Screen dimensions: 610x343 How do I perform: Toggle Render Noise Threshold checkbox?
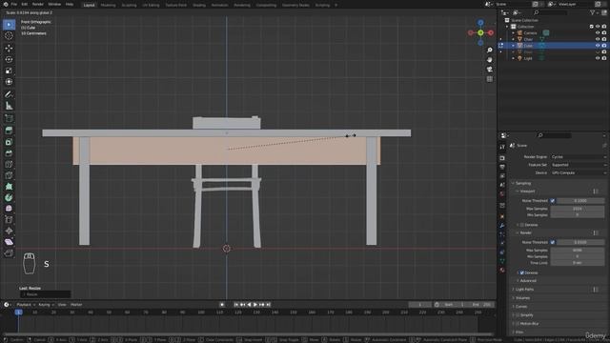(553, 242)
